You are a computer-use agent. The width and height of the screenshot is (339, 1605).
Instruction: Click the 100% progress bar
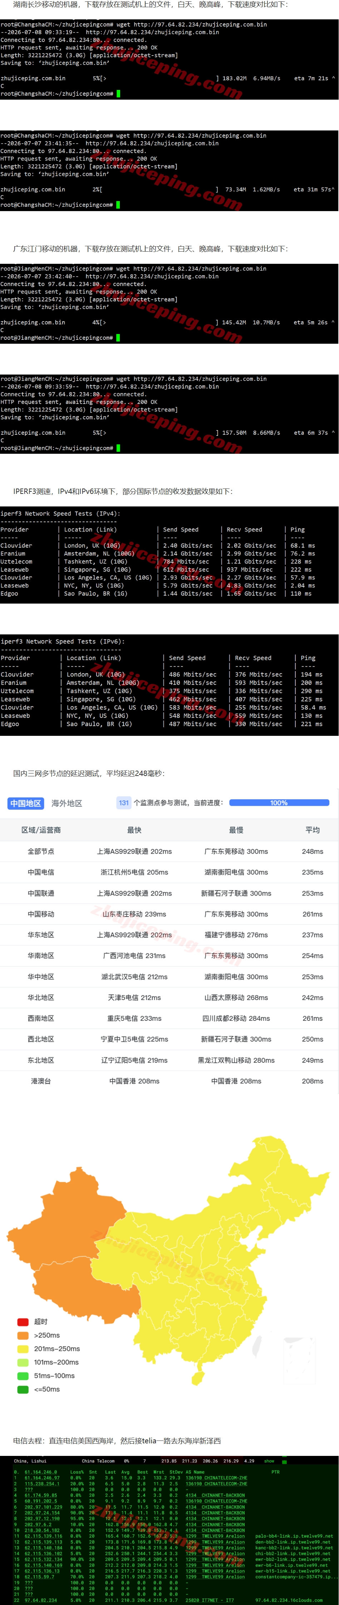pyautogui.click(x=279, y=802)
